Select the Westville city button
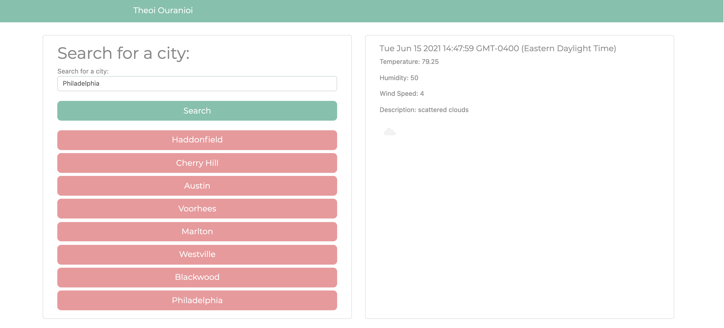The image size is (724, 328). [x=197, y=254]
